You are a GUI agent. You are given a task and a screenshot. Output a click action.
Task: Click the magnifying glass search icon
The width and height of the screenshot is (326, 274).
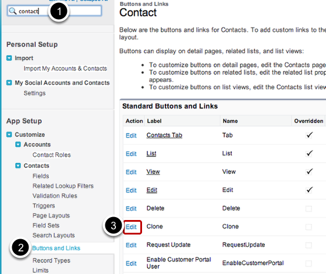(13, 11)
